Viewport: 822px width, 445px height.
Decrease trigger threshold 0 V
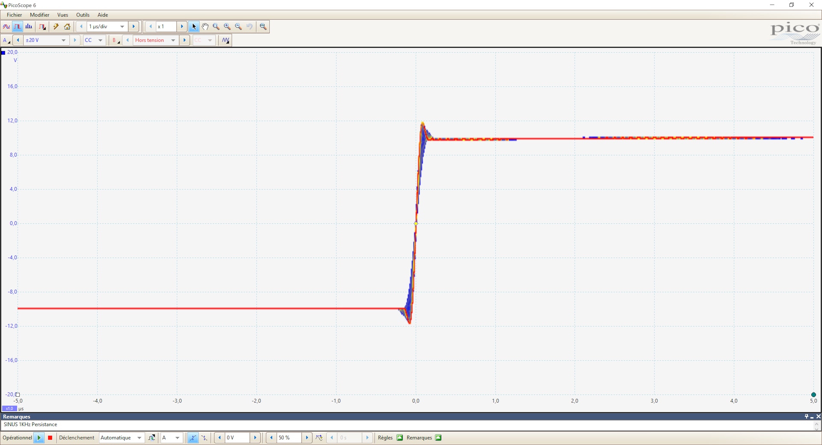click(x=220, y=438)
